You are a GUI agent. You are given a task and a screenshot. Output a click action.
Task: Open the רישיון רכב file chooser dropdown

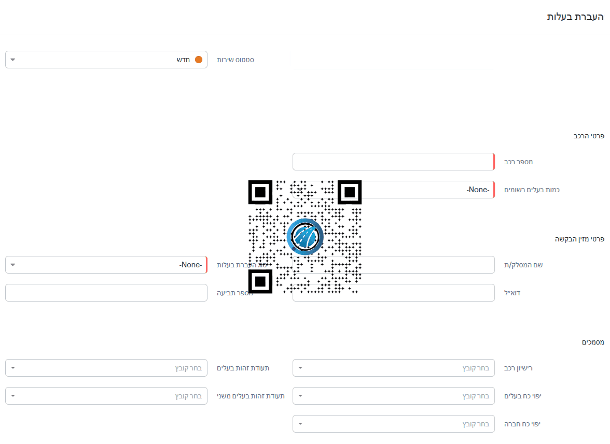click(x=393, y=368)
